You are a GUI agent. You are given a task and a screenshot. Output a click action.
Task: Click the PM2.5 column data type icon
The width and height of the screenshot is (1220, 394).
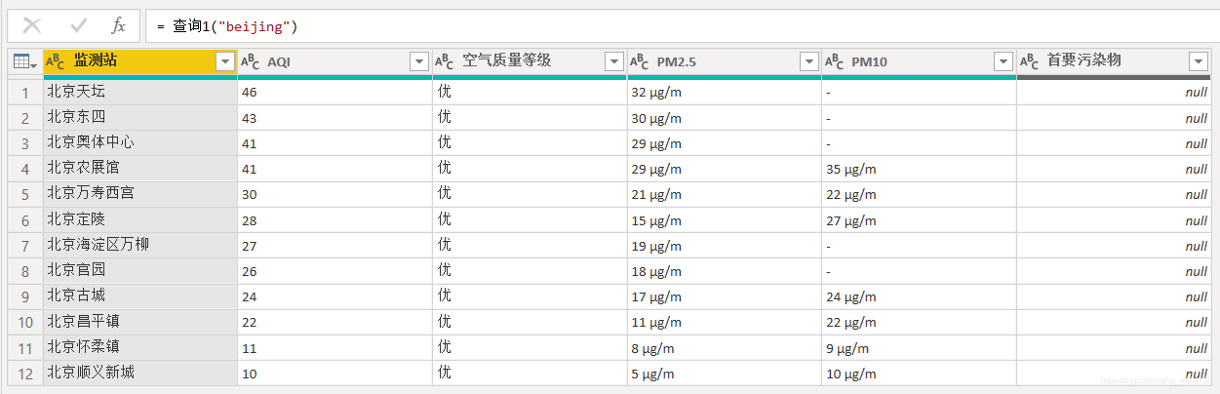[x=640, y=61]
